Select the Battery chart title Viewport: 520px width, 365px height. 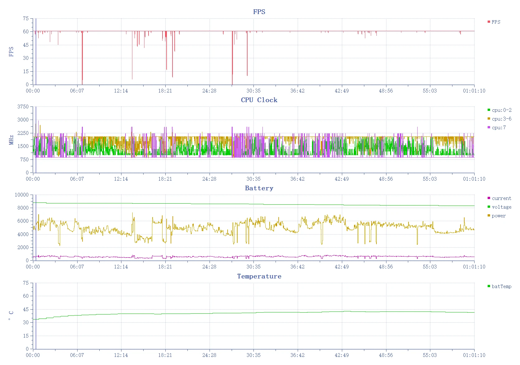(x=259, y=188)
